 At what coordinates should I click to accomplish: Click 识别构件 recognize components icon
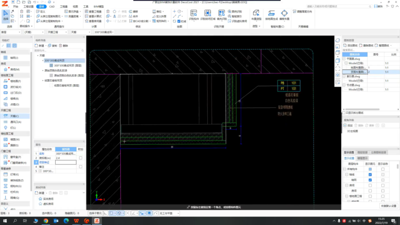pyautogui.click(x=194, y=15)
